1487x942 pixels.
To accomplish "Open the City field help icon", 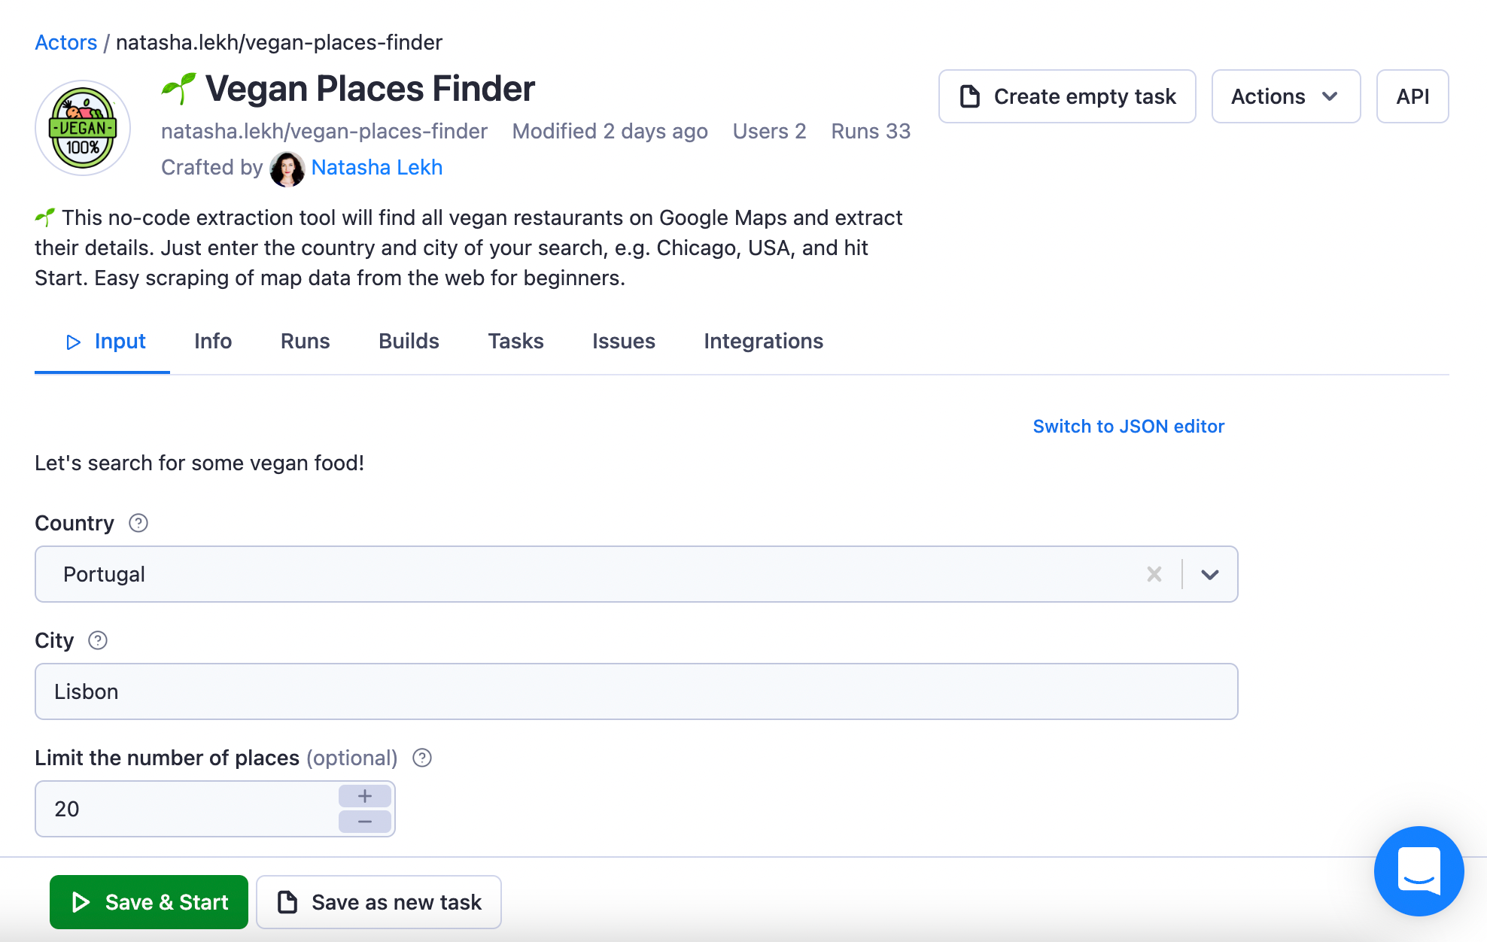I will point(97,640).
